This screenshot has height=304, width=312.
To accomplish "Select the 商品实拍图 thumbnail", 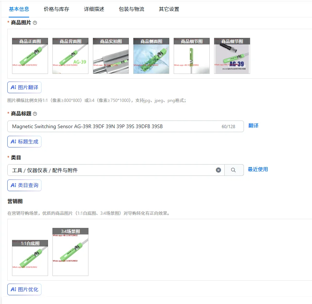I will pos(111,56).
